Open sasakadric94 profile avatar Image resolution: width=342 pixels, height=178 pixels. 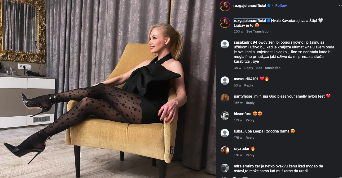pos(225,44)
